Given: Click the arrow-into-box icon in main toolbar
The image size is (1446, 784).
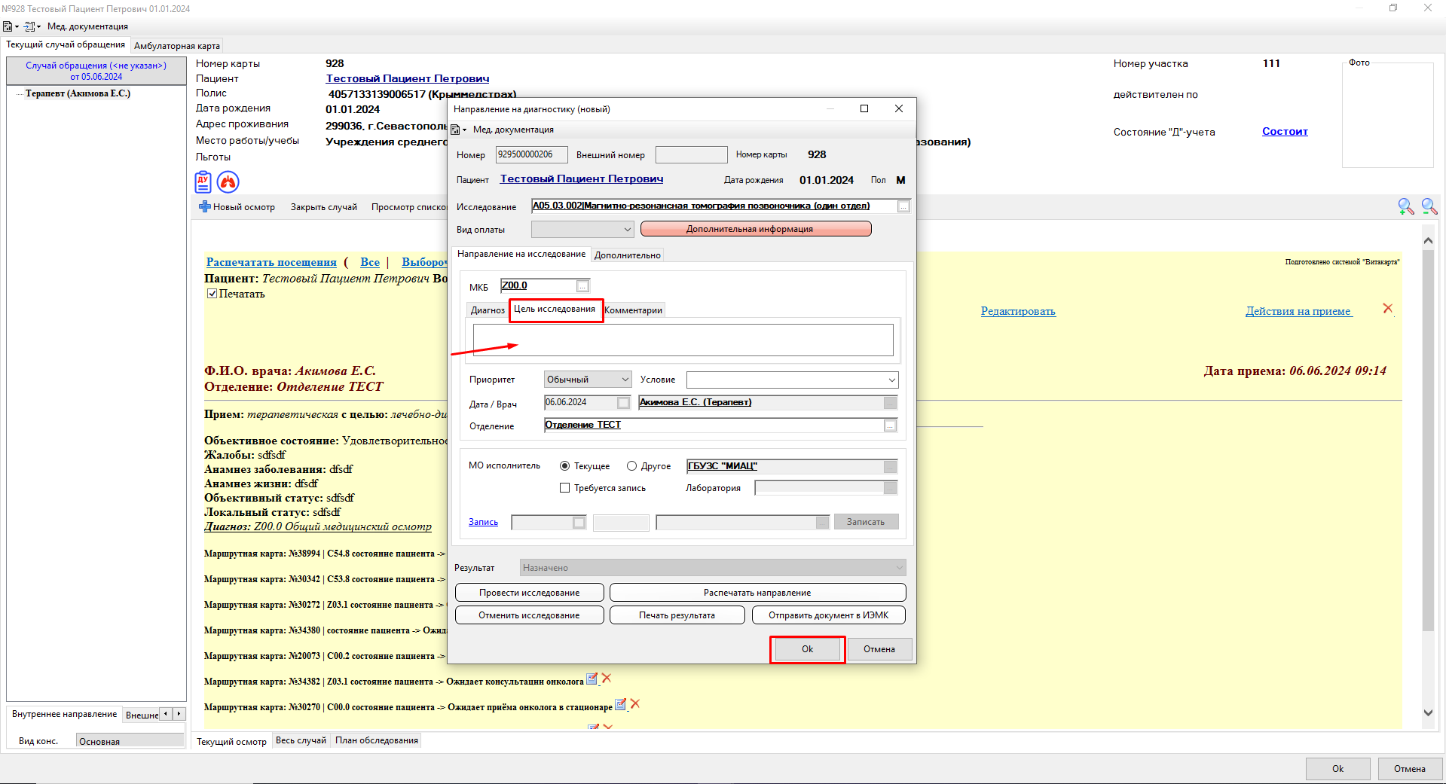Looking at the screenshot, I should coord(29,26).
